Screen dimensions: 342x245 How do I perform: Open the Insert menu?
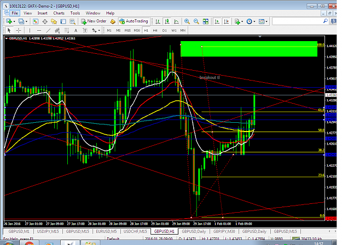(42, 13)
